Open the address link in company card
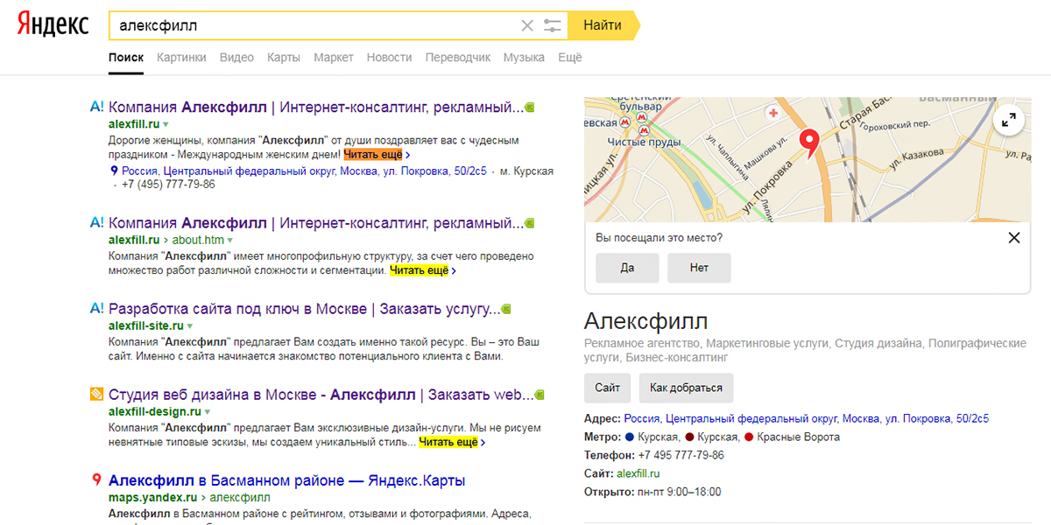 point(807,419)
